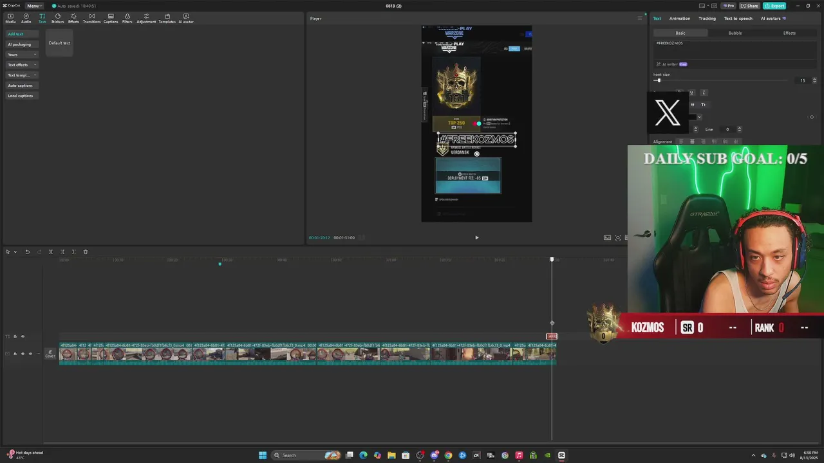Click the Cover edit button on timeline
Screen dimensions: 824x463
pos(50,354)
